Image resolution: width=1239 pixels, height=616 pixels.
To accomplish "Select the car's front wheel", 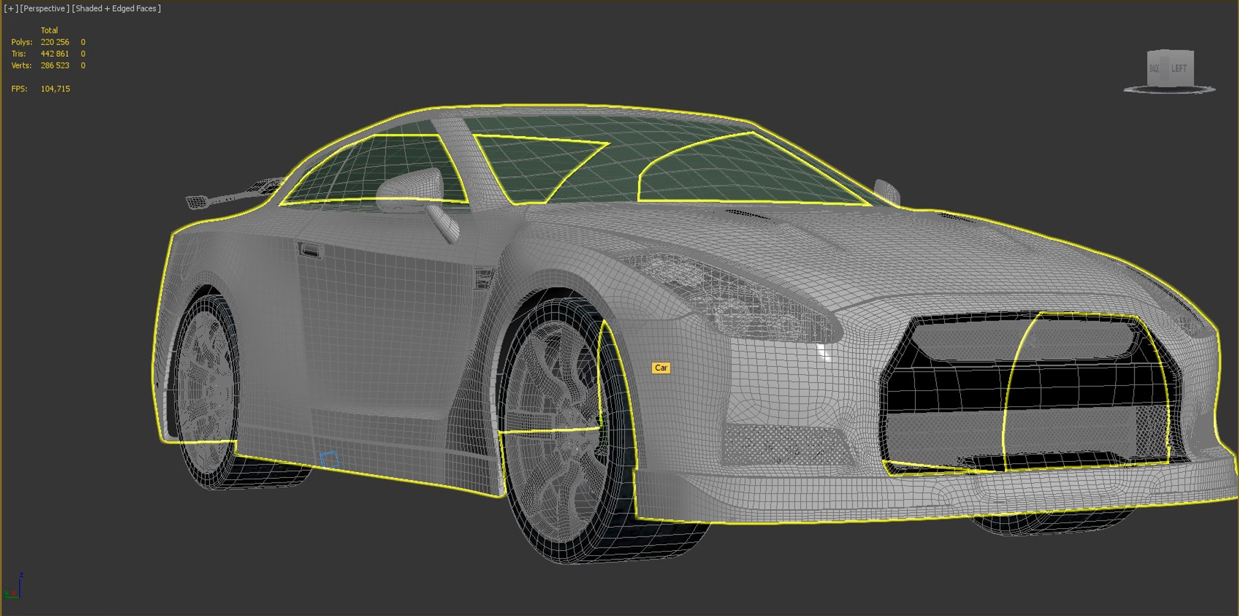I will tap(561, 426).
